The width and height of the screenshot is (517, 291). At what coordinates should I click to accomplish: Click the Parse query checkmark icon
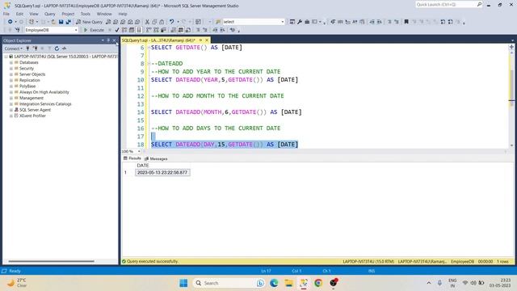[116, 30]
